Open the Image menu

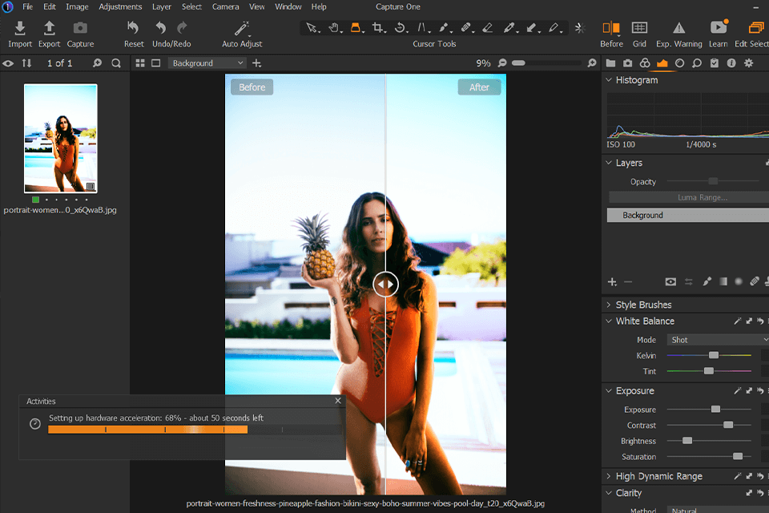pyautogui.click(x=77, y=7)
